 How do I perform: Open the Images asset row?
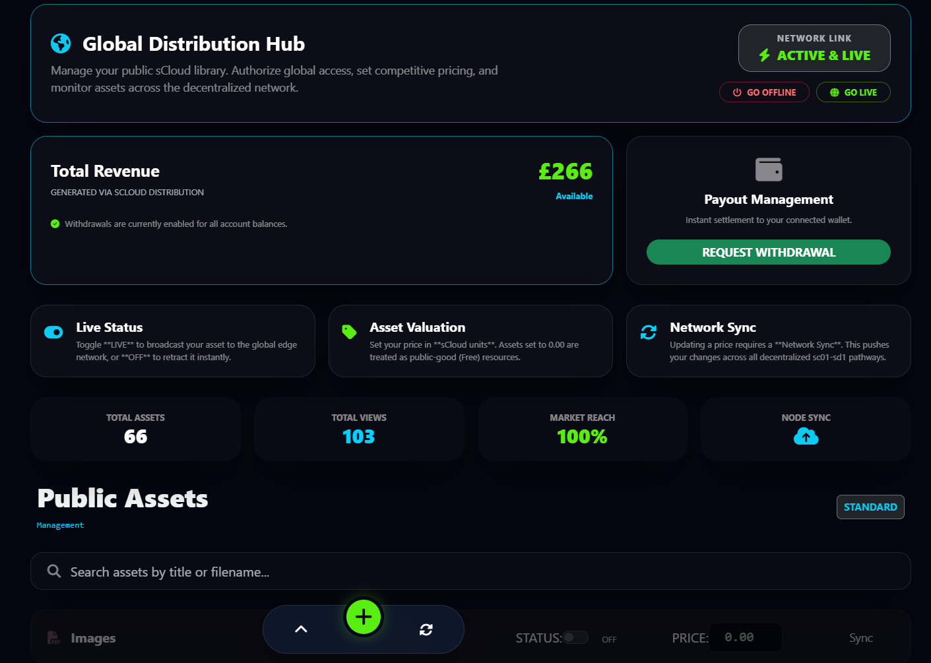93,638
